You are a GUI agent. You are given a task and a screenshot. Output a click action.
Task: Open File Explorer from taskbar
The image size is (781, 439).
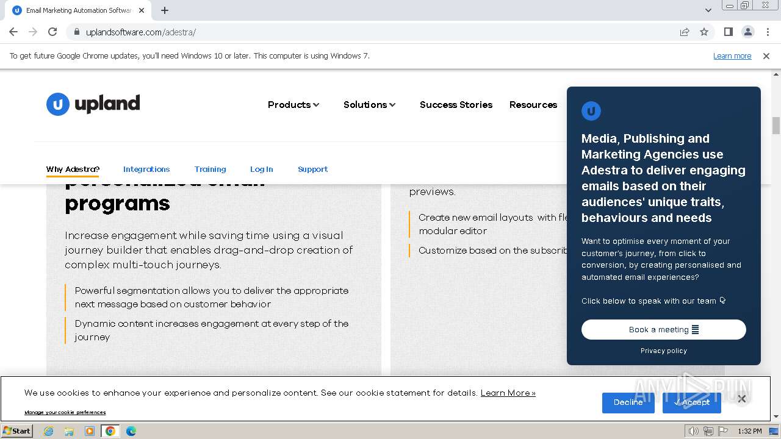pyautogui.click(x=69, y=431)
